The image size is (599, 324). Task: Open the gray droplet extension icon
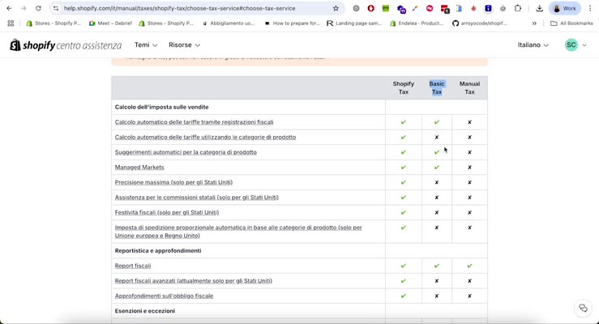503,8
